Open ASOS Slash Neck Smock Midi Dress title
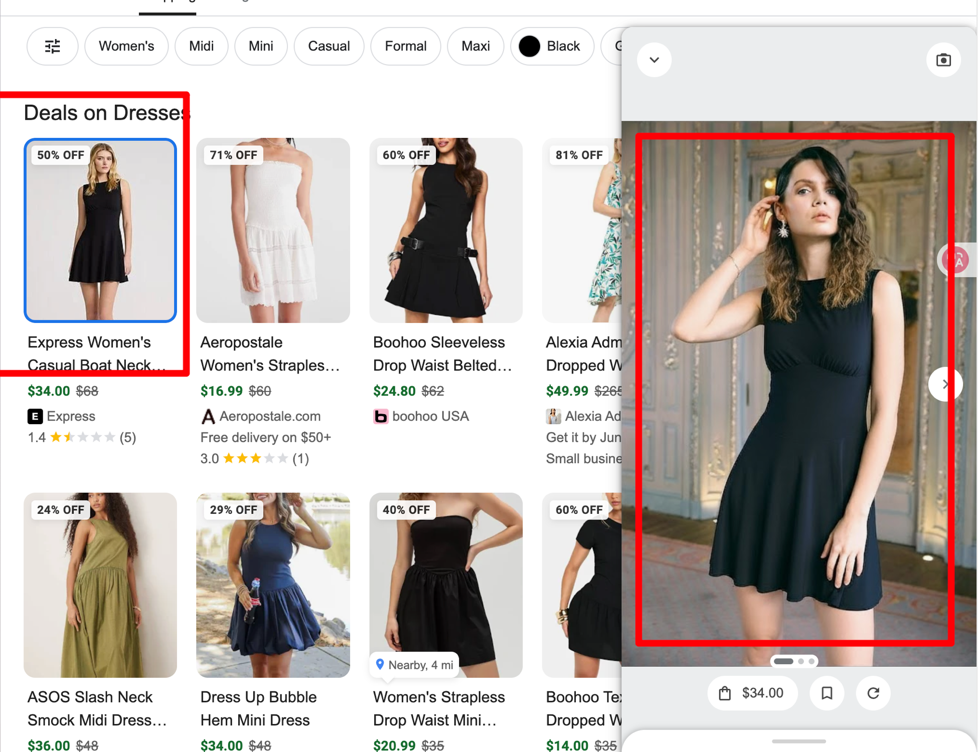 tap(97, 708)
